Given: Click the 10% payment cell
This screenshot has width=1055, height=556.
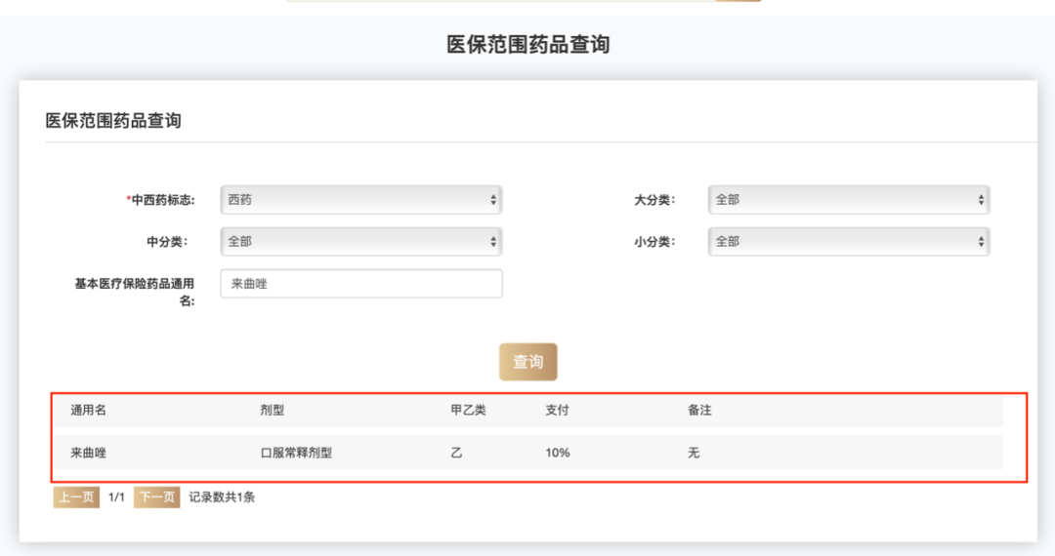Looking at the screenshot, I should (557, 453).
